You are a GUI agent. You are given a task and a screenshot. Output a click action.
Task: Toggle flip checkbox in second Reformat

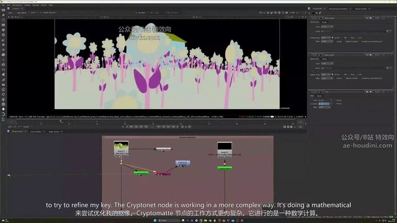[343, 74]
